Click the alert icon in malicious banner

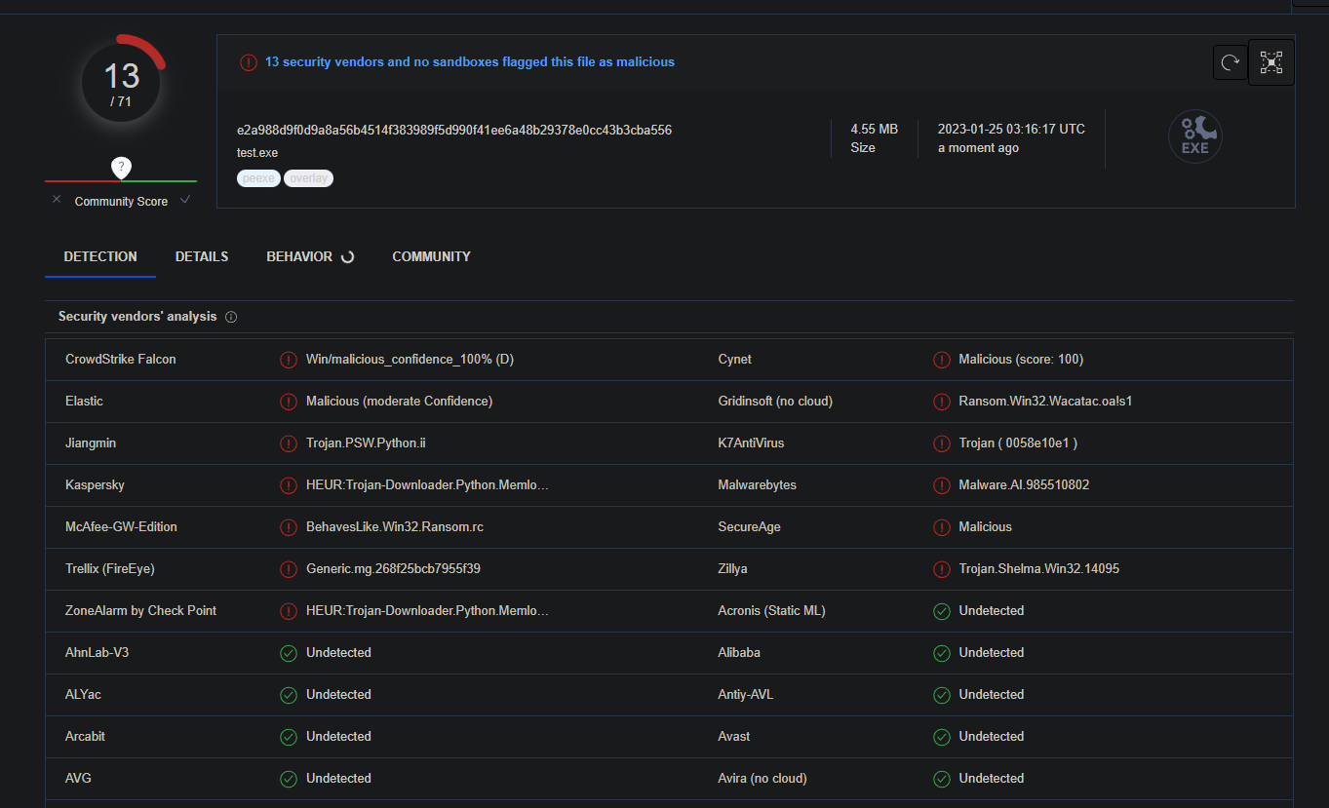coord(249,62)
